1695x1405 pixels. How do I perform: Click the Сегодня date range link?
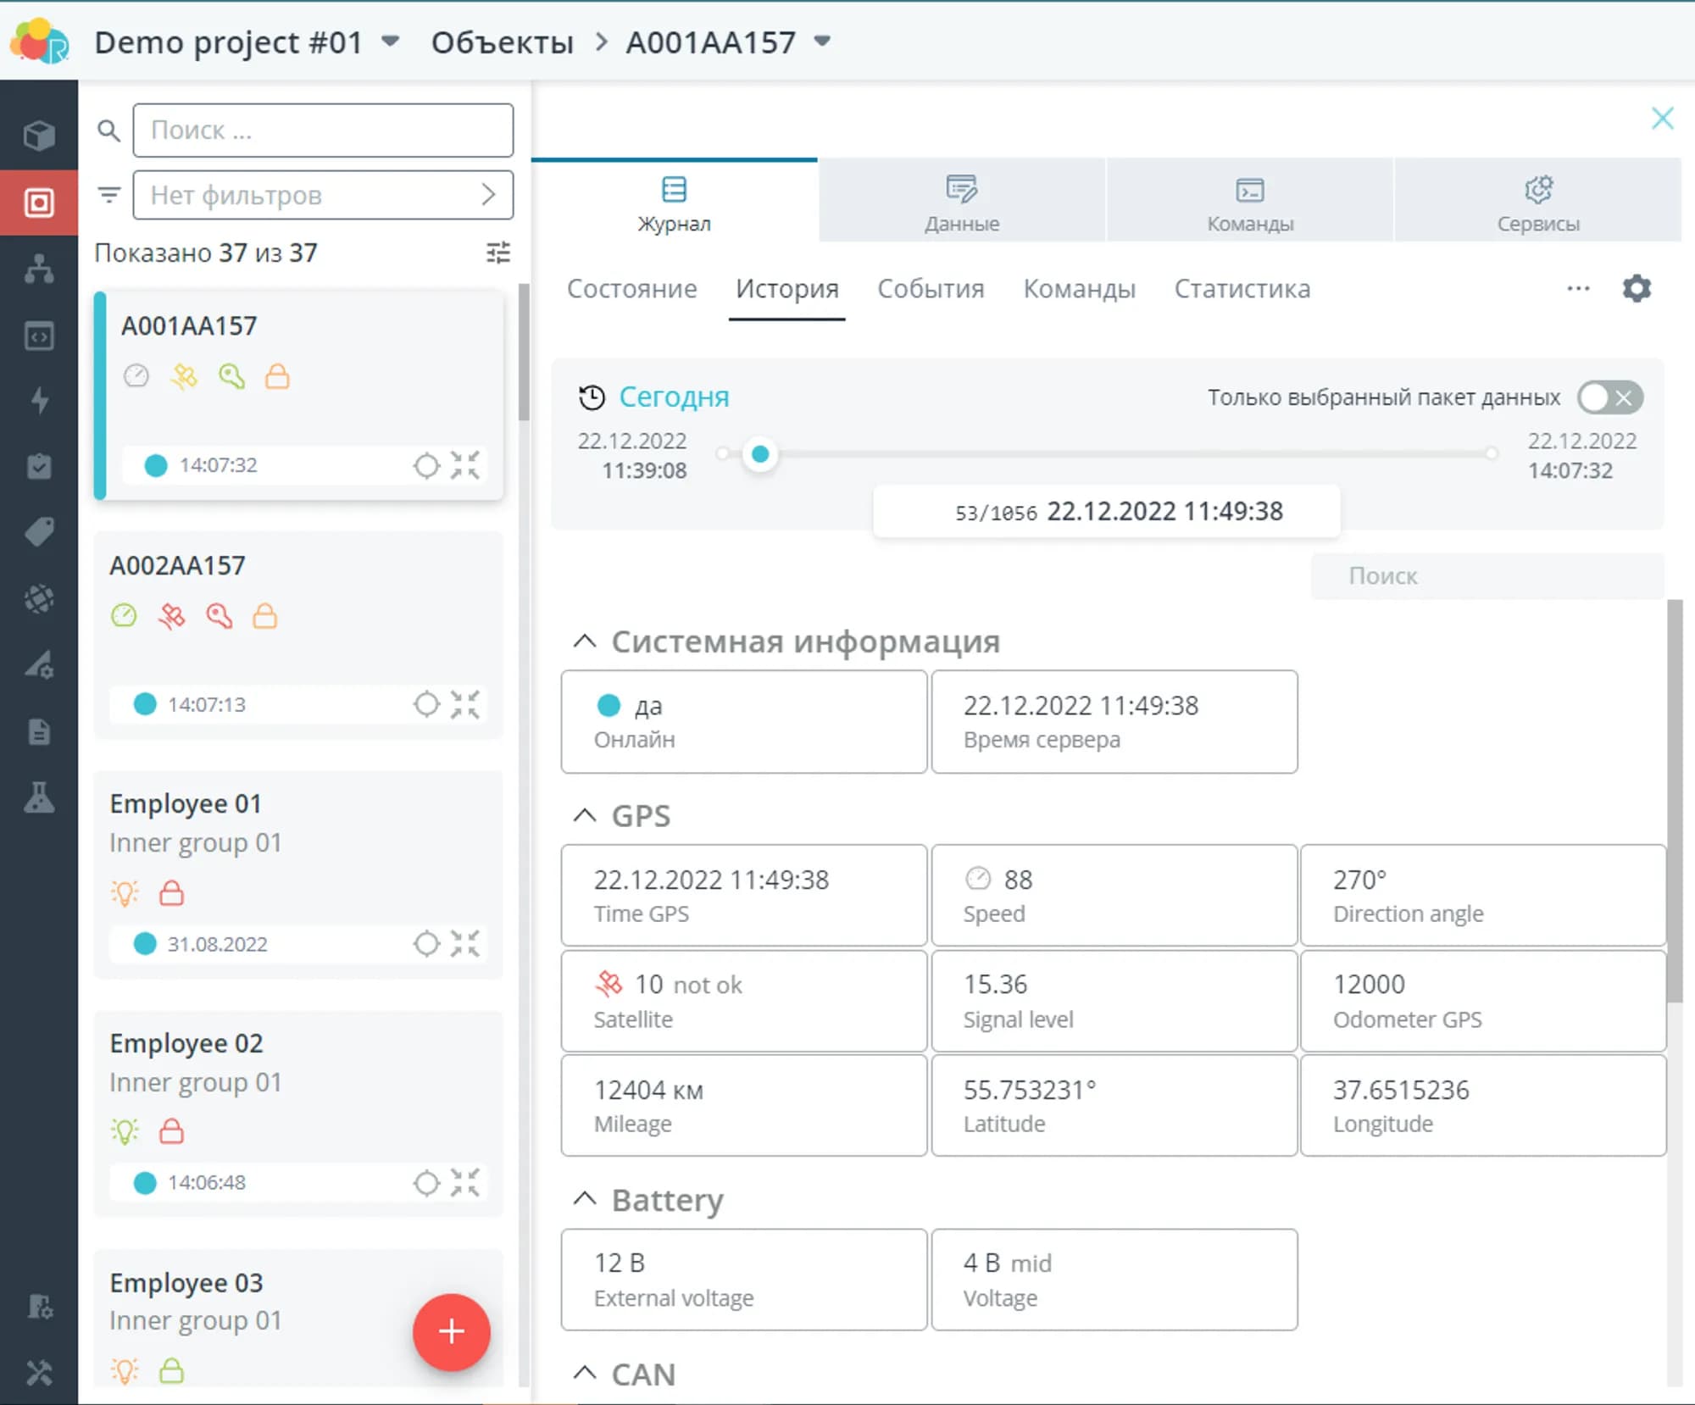coord(673,397)
